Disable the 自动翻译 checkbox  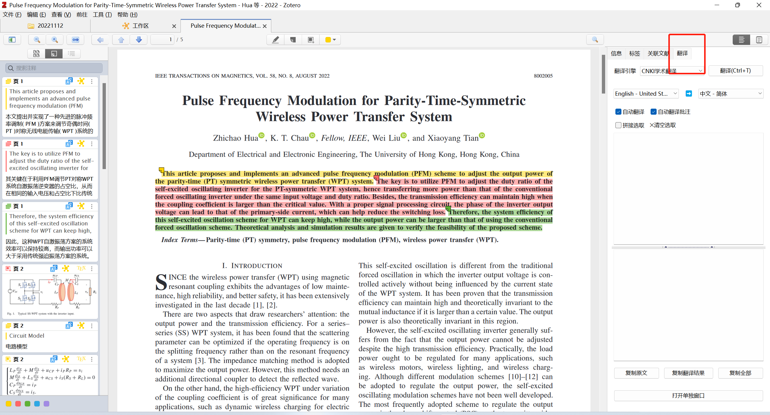[618, 112]
